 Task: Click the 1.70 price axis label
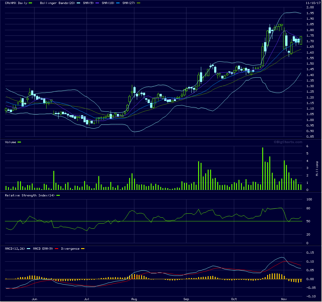click(310, 41)
